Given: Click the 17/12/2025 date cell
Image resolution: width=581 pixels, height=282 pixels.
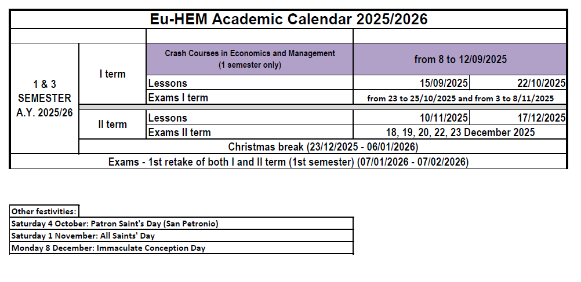Looking at the screenshot, I should (x=518, y=118).
